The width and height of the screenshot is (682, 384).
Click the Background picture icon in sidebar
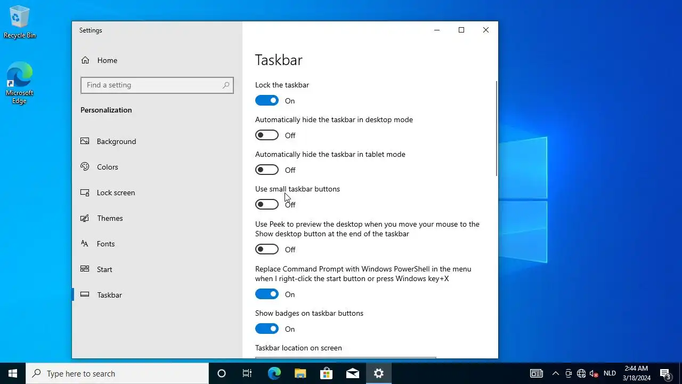pyautogui.click(x=85, y=141)
